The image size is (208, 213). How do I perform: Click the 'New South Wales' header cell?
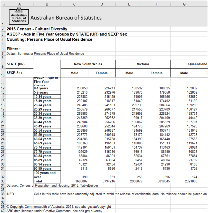[88, 64]
